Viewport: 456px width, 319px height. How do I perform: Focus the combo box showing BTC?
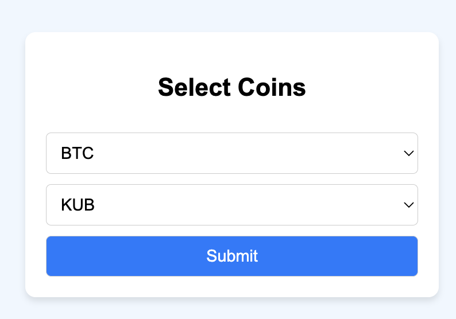pos(231,153)
